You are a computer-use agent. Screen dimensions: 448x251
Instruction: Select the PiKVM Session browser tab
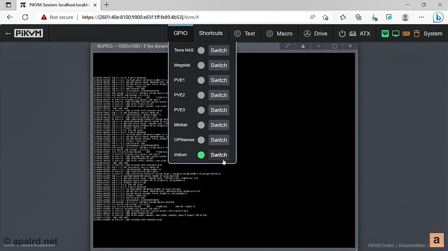coord(59,5)
